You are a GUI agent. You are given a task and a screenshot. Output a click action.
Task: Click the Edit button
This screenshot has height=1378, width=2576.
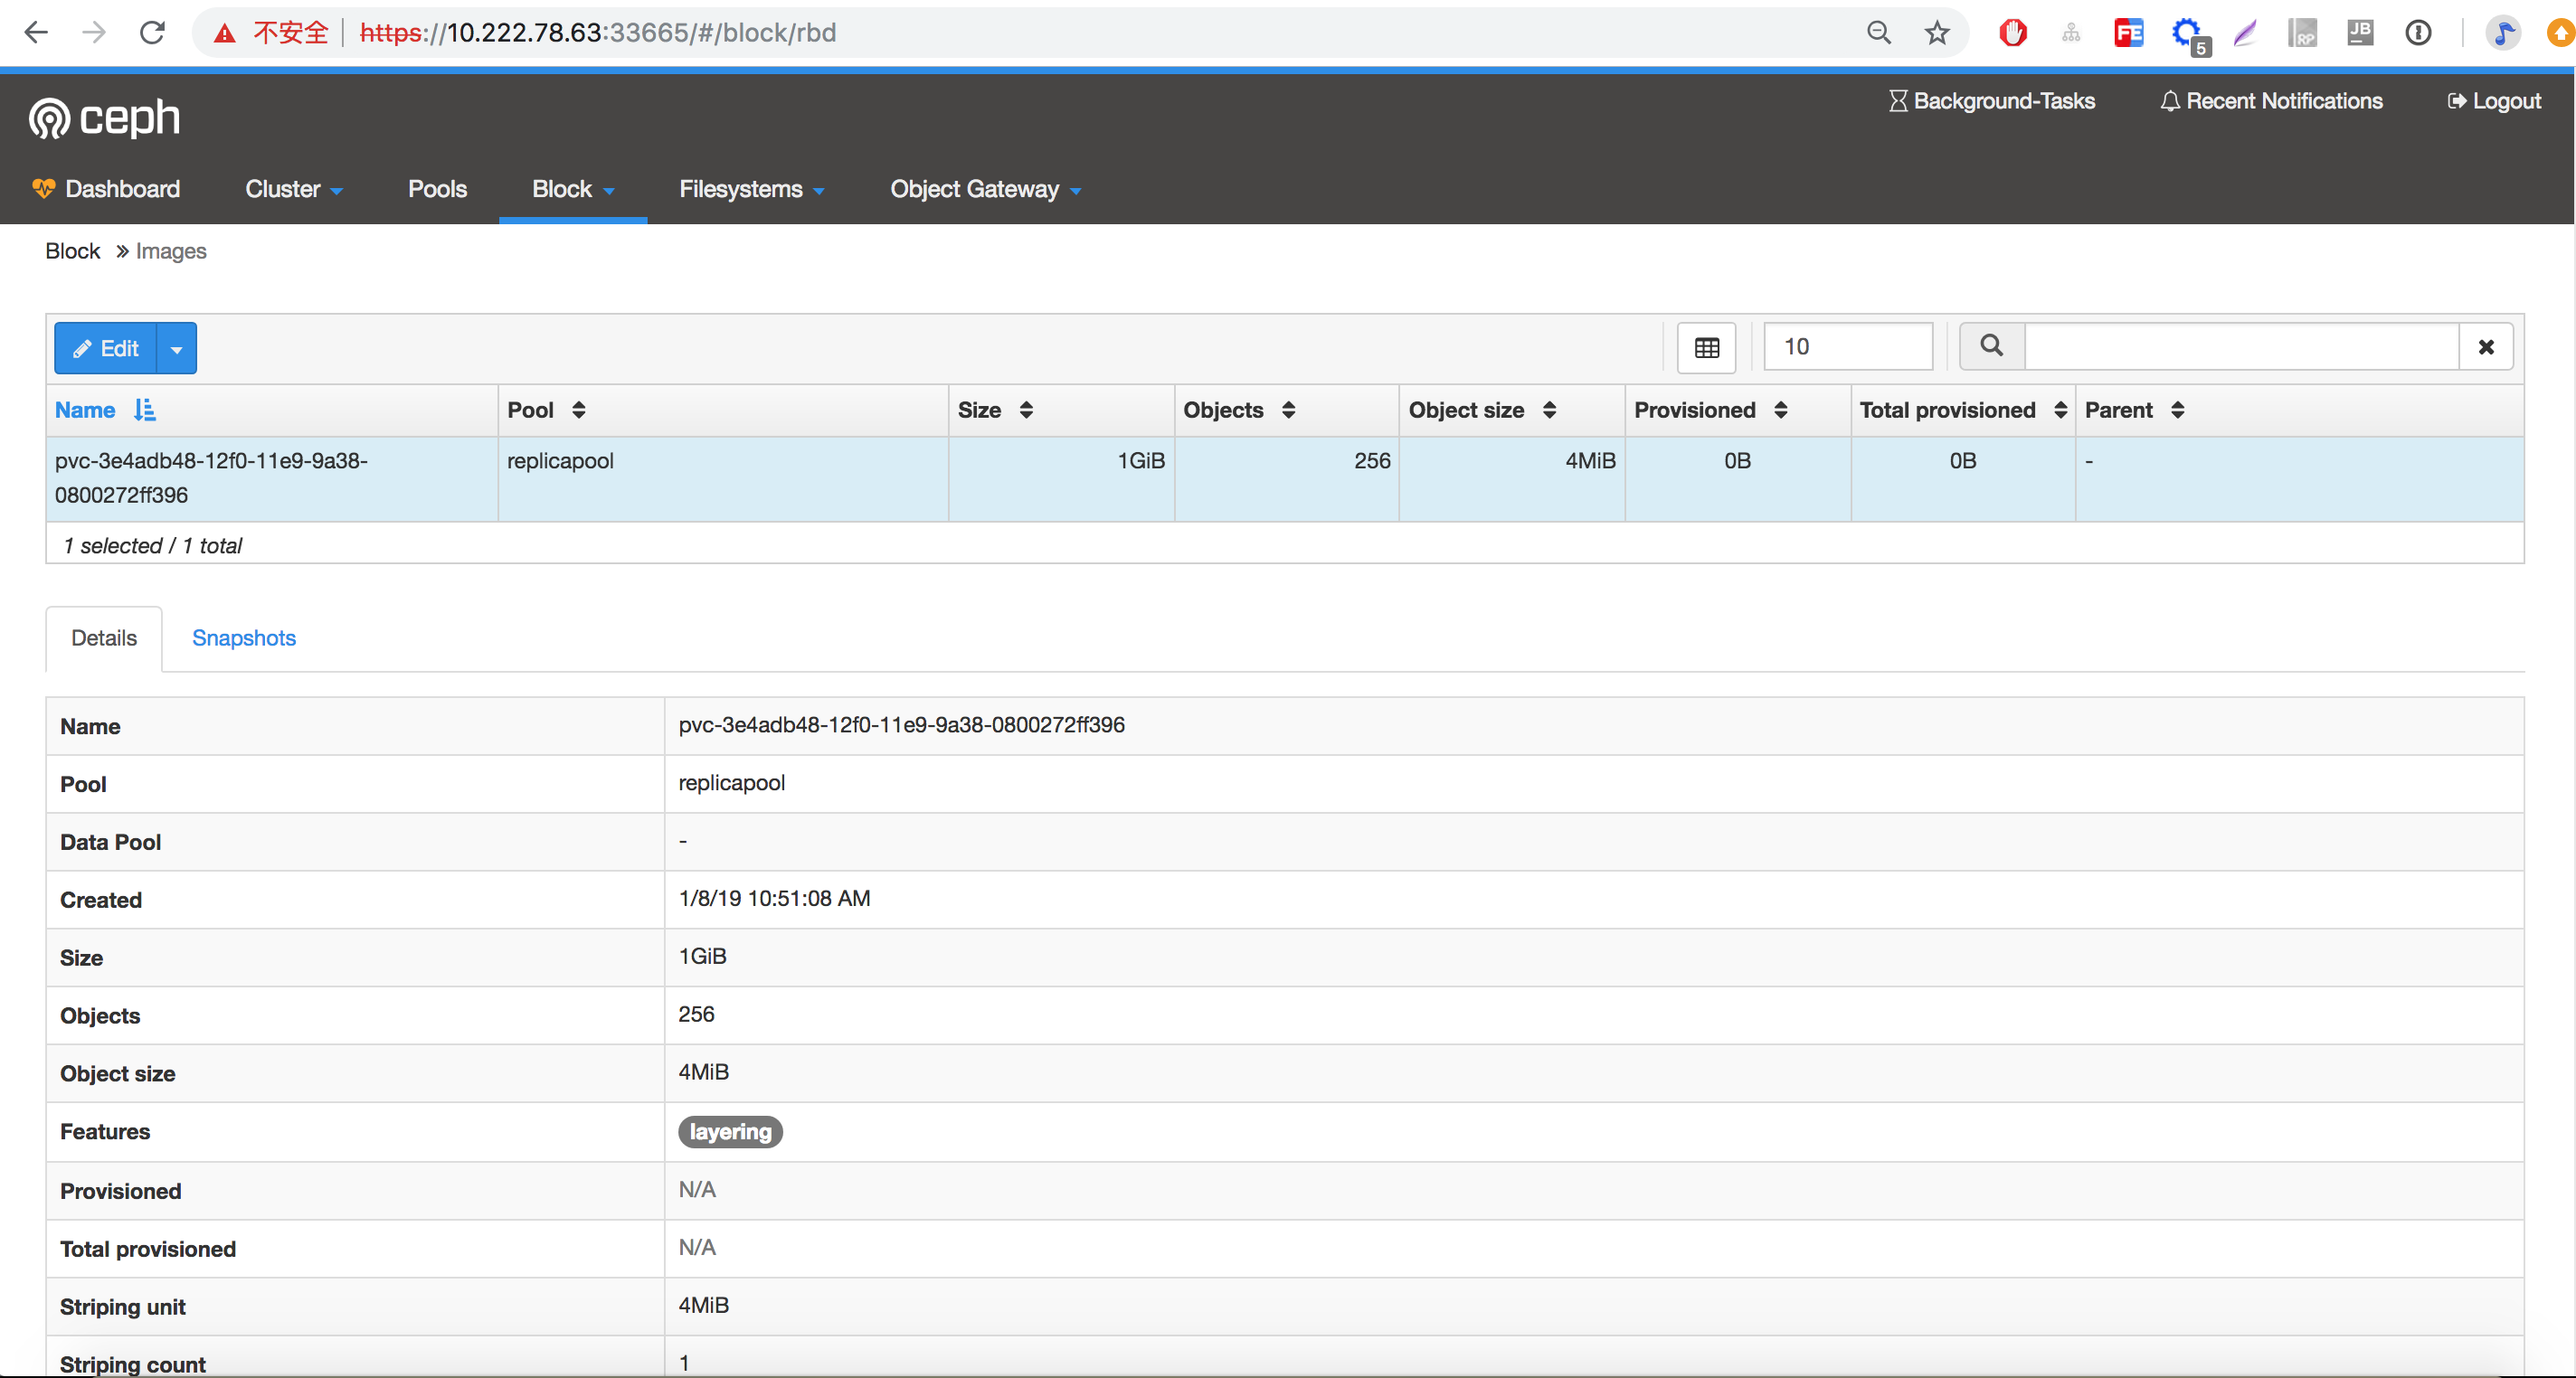click(105, 348)
